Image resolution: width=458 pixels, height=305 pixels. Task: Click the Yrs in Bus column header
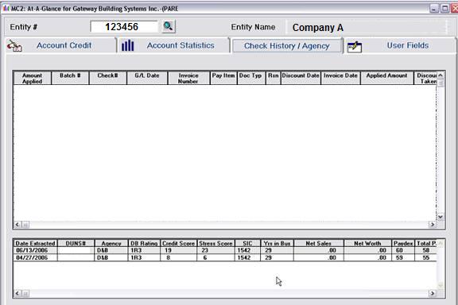click(x=277, y=243)
